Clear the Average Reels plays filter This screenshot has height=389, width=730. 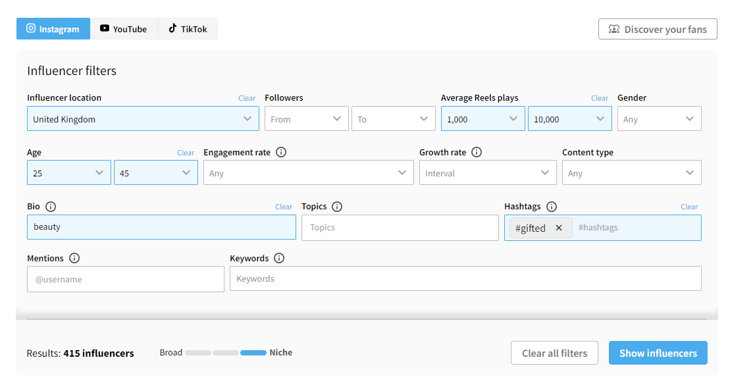[600, 98]
